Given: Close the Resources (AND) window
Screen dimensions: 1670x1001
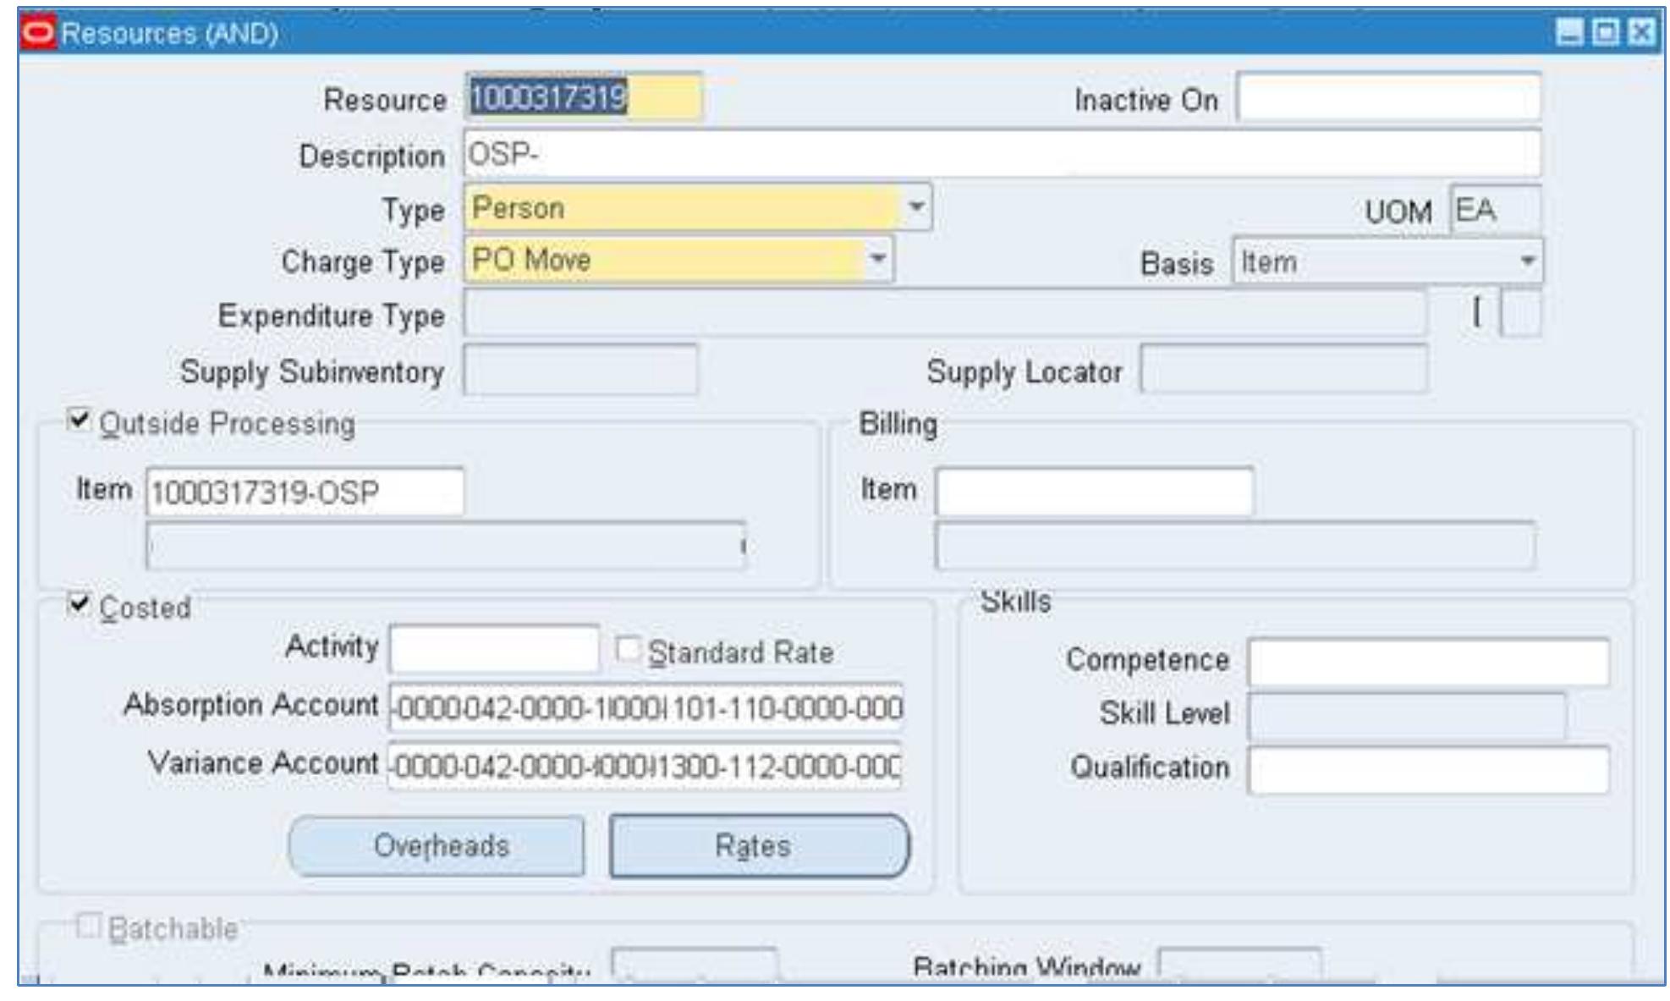Looking at the screenshot, I should pos(1641,33).
